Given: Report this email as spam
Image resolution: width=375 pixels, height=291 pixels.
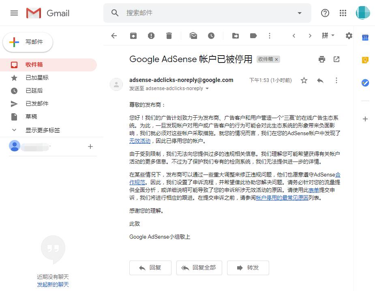Looking at the screenshot, I should pyautogui.click(x=151, y=36).
